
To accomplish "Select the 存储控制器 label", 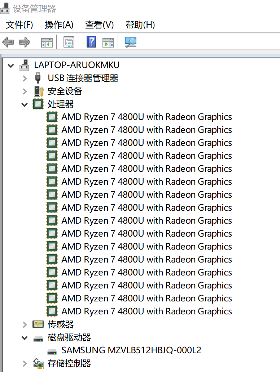I will [x=69, y=363].
